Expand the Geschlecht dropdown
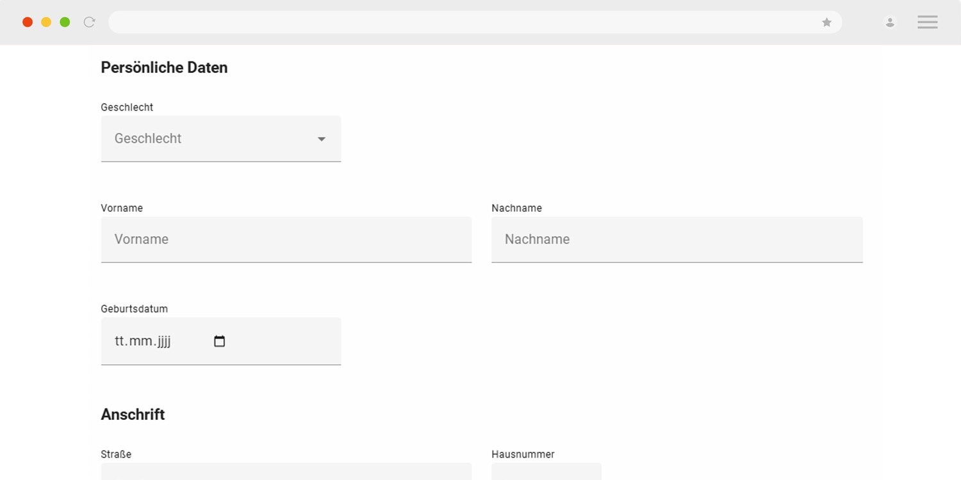 point(221,139)
